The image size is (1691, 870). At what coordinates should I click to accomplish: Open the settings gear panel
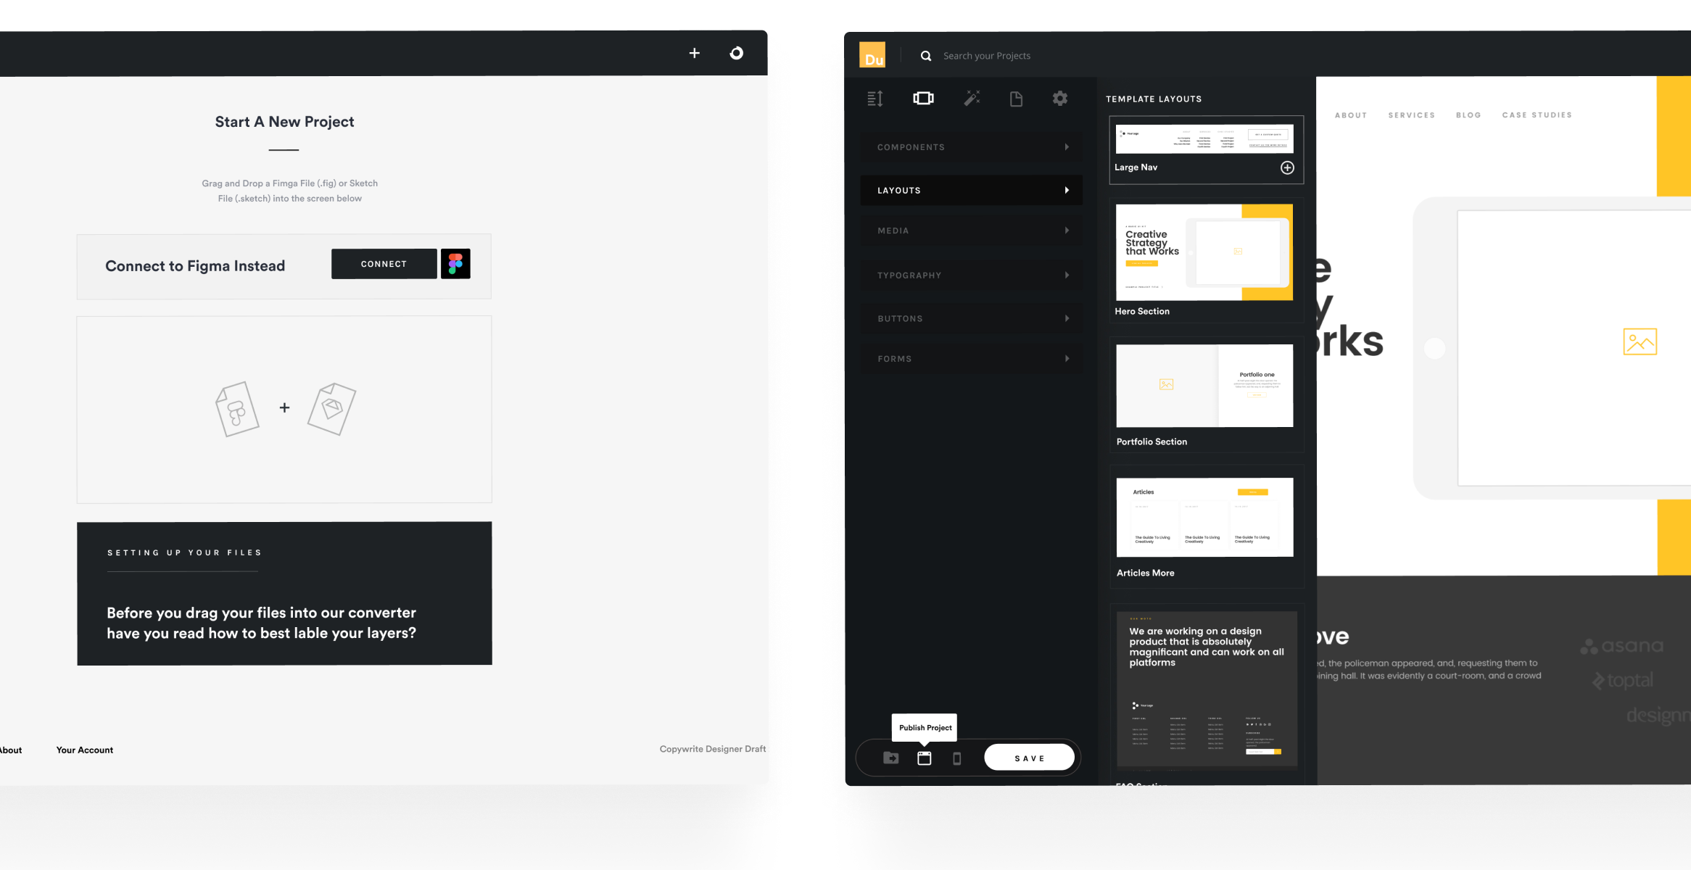(1060, 98)
